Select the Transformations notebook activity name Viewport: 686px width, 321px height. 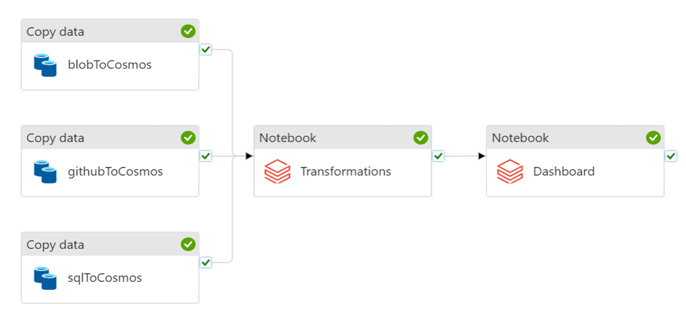coord(346,171)
